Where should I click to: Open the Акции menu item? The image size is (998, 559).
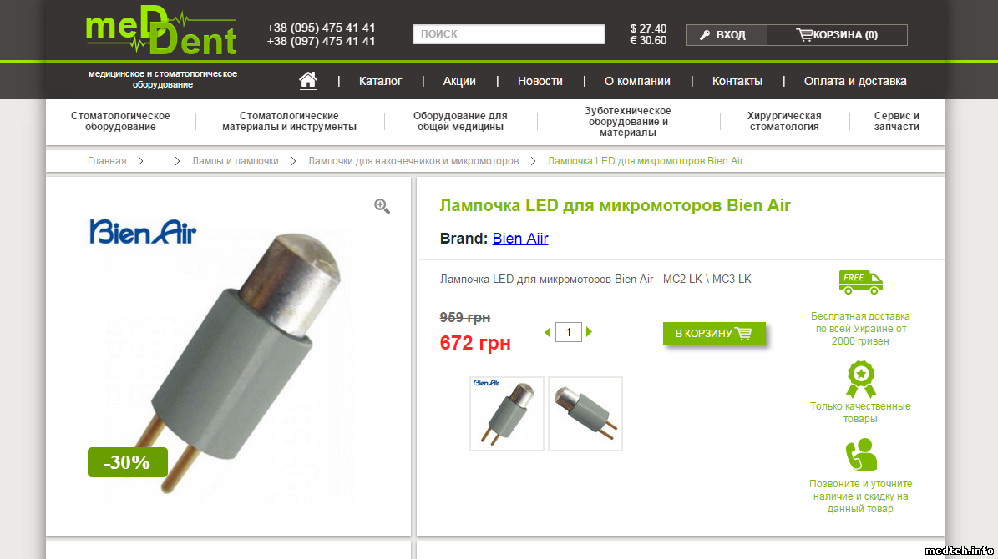tap(459, 82)
